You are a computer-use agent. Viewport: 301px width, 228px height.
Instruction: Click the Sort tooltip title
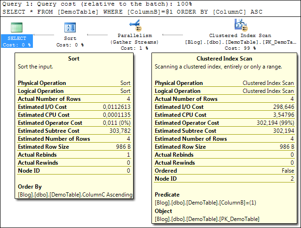pos(74,59)
